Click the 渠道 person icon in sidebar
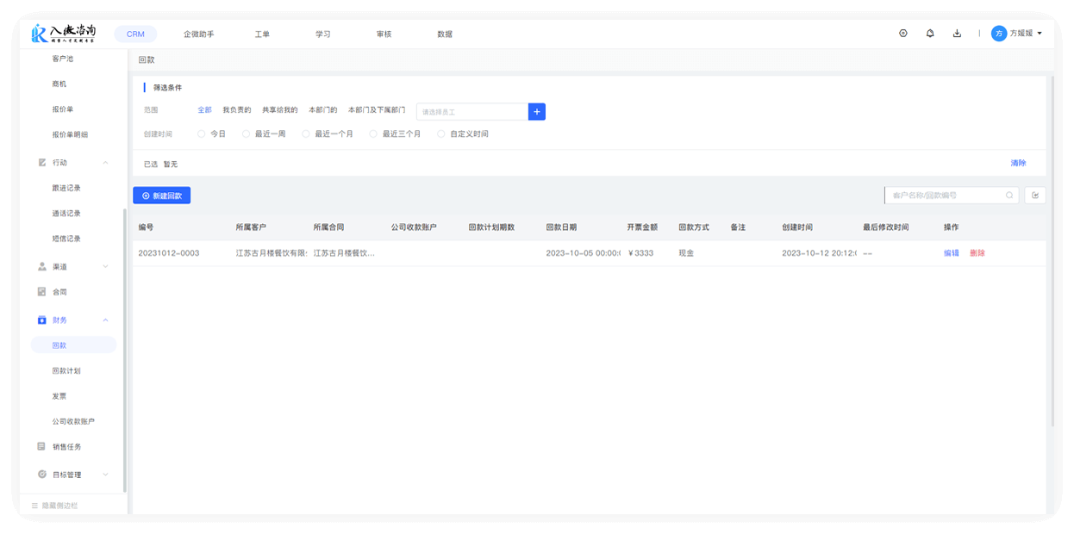The height and width of the screenshot is (534, 1074). click(42, 267)
